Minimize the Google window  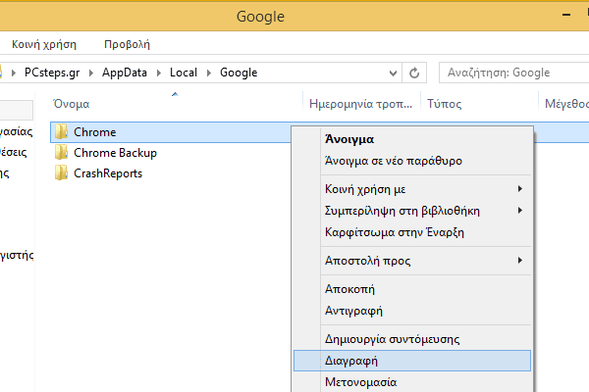[x=566, y=15]
